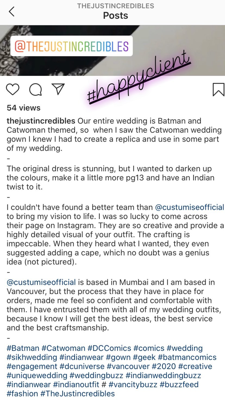Screen dimensions: 225x400
Task: Open first @custumiseofficial mention
Action: (189, 207)
